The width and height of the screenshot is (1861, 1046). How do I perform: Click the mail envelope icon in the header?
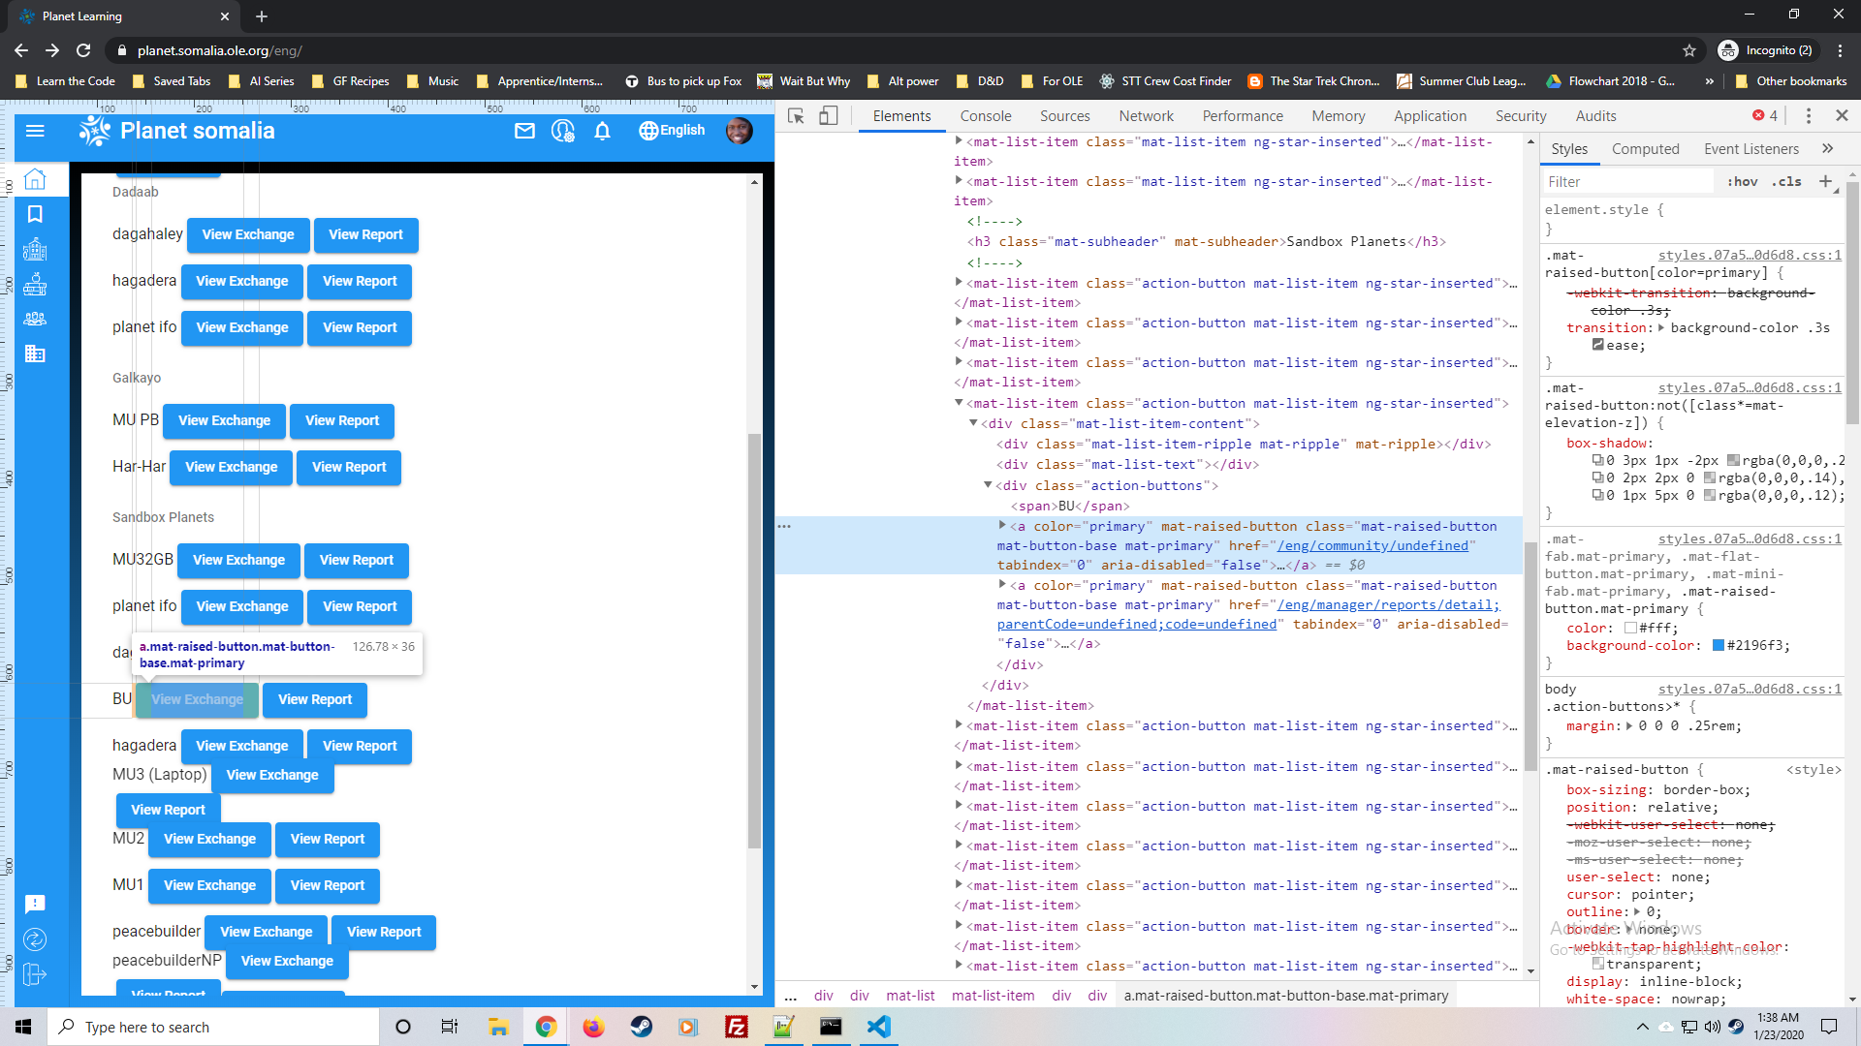point(525,131)
